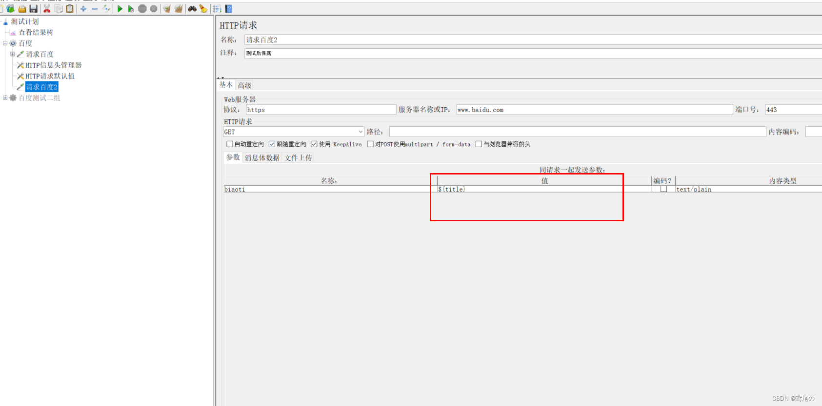This screenshot has width=822, height=406.
Task: Click server name field www.baidu.com
Action: [595, 110]
